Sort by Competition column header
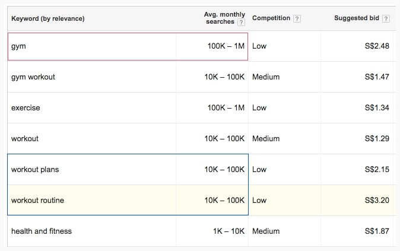The image size is (400, 251). [271, 18]
